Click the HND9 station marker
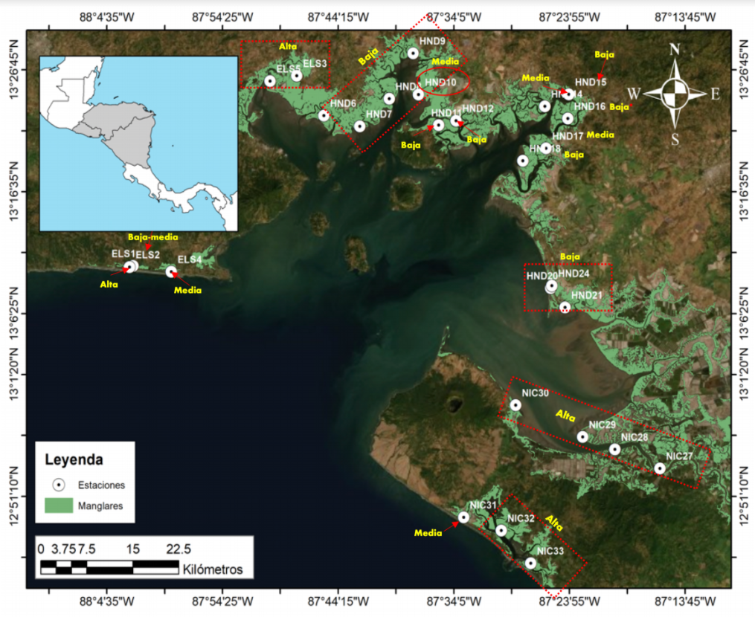This screenshot has width=755, height=620. [x=413, y=53]
